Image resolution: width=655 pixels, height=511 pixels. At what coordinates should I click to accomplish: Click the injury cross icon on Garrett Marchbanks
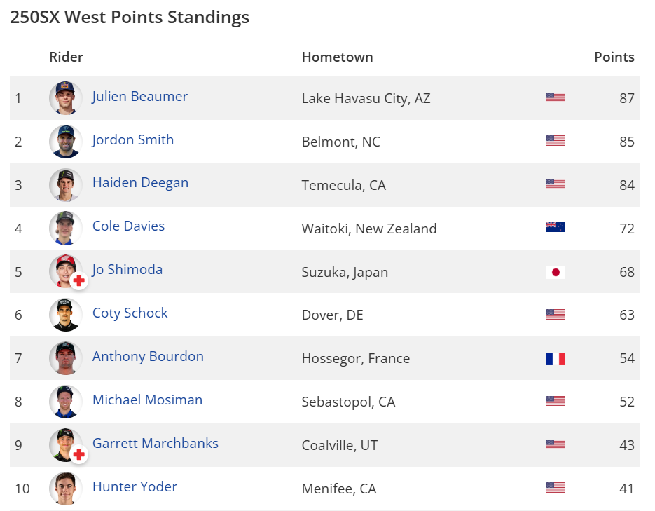point(79,454)
